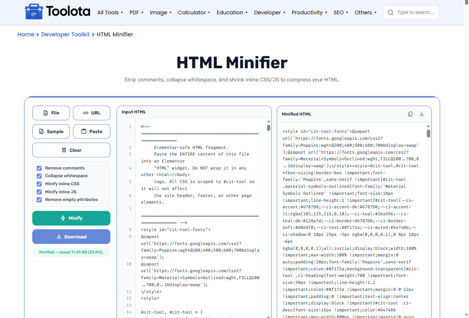Click the 'Minified — saved 11.25 KB (25.8%).' status
The image size is (469, 318).
coord(71,252)
